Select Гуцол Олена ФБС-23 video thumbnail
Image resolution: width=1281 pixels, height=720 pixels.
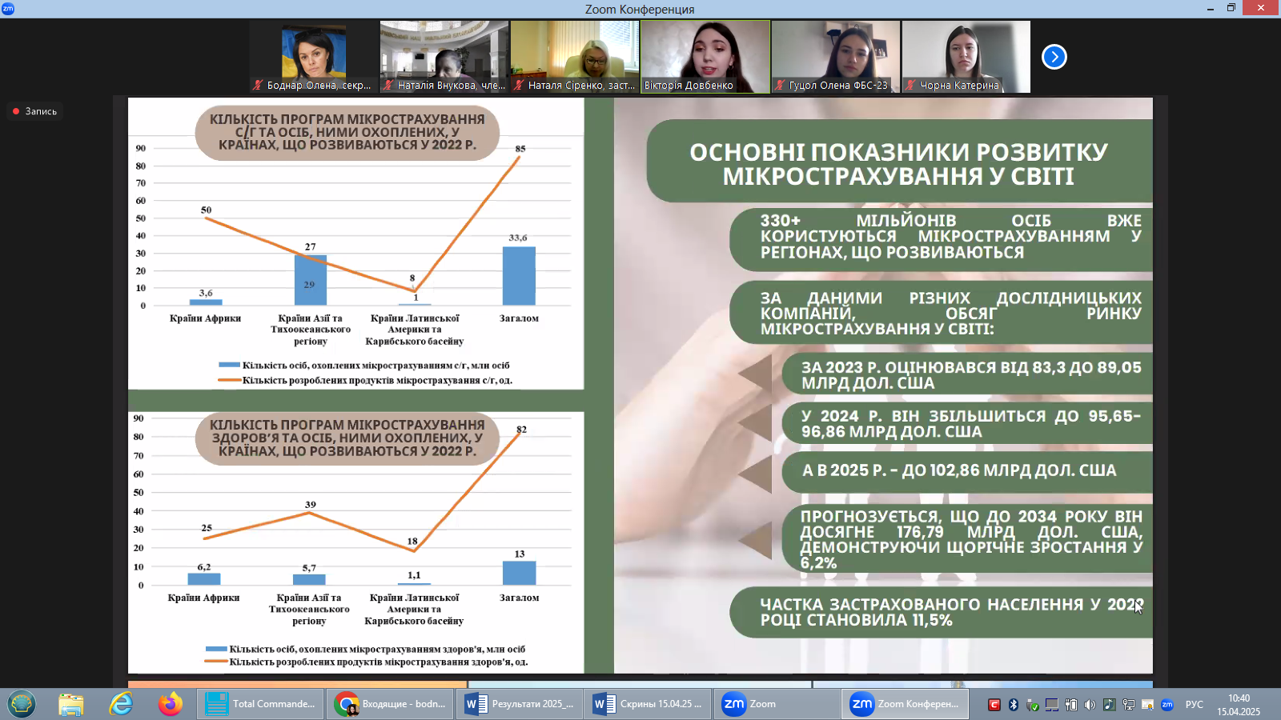click(x=836, y=57)
